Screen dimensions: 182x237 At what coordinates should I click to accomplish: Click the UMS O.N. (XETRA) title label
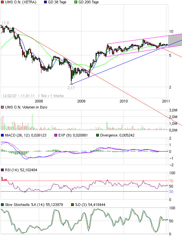pyautogui.click(x=21, y=2)
